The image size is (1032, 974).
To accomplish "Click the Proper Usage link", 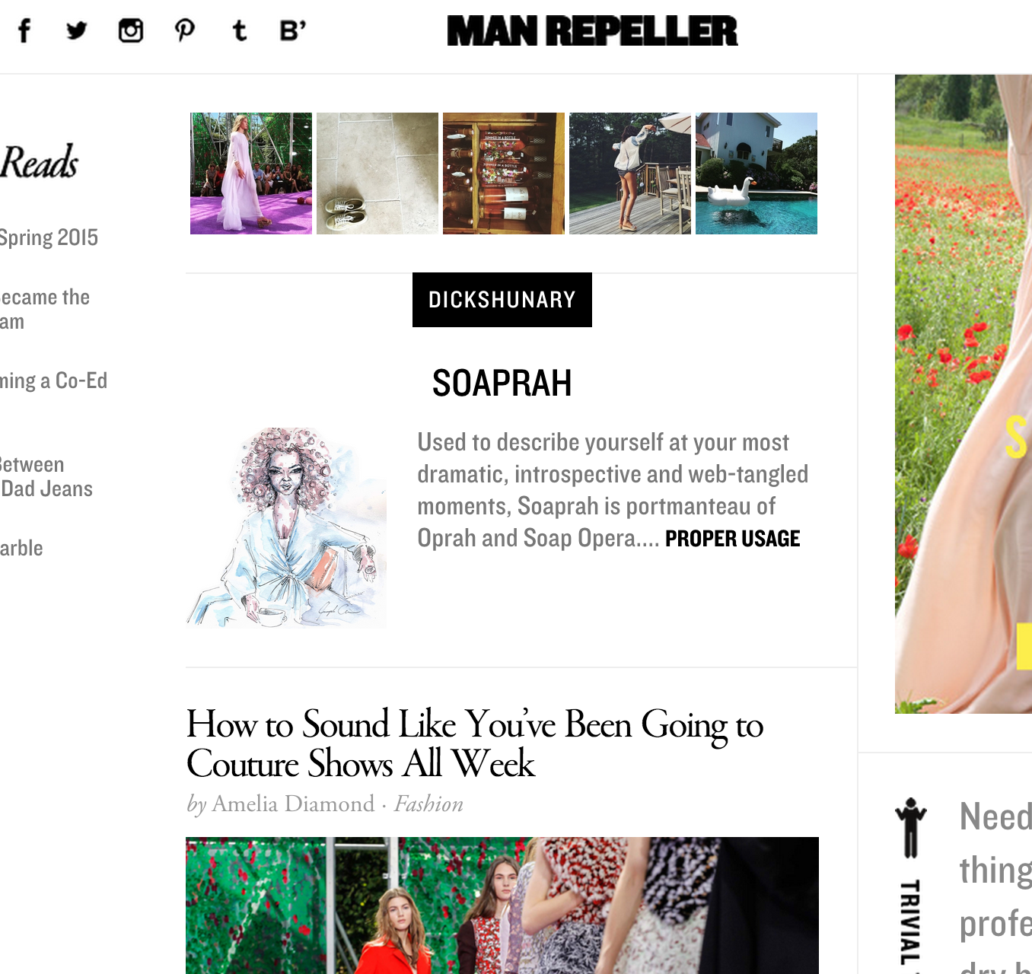I will [732, 539].
